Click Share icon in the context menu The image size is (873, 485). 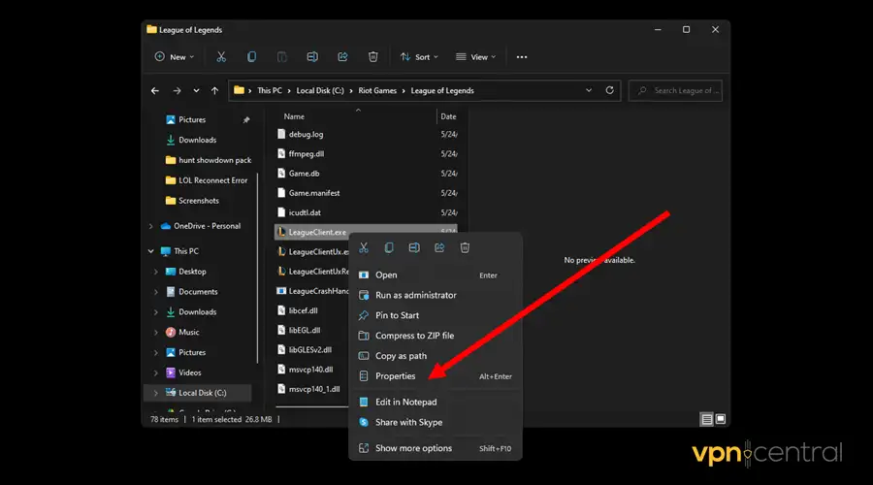click(x=439, y=247)
